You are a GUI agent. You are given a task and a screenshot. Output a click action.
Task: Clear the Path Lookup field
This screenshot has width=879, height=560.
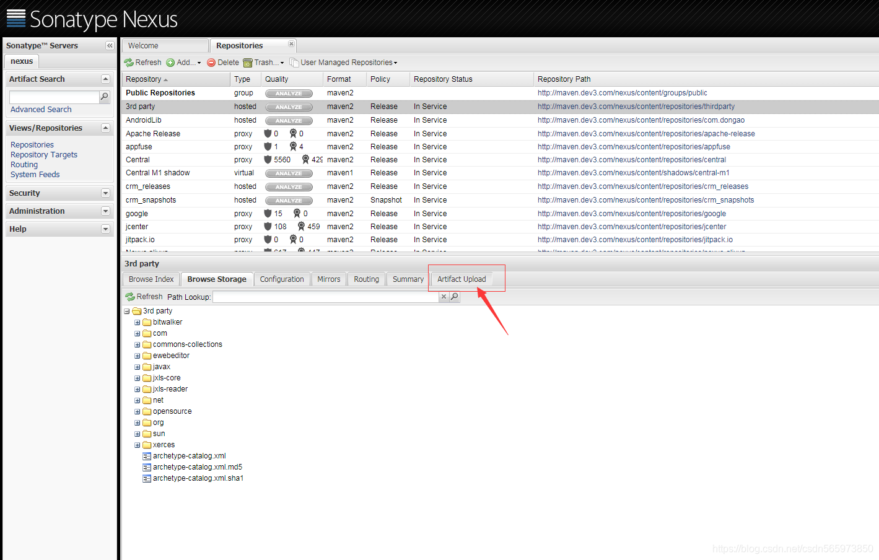click(444, 297)
